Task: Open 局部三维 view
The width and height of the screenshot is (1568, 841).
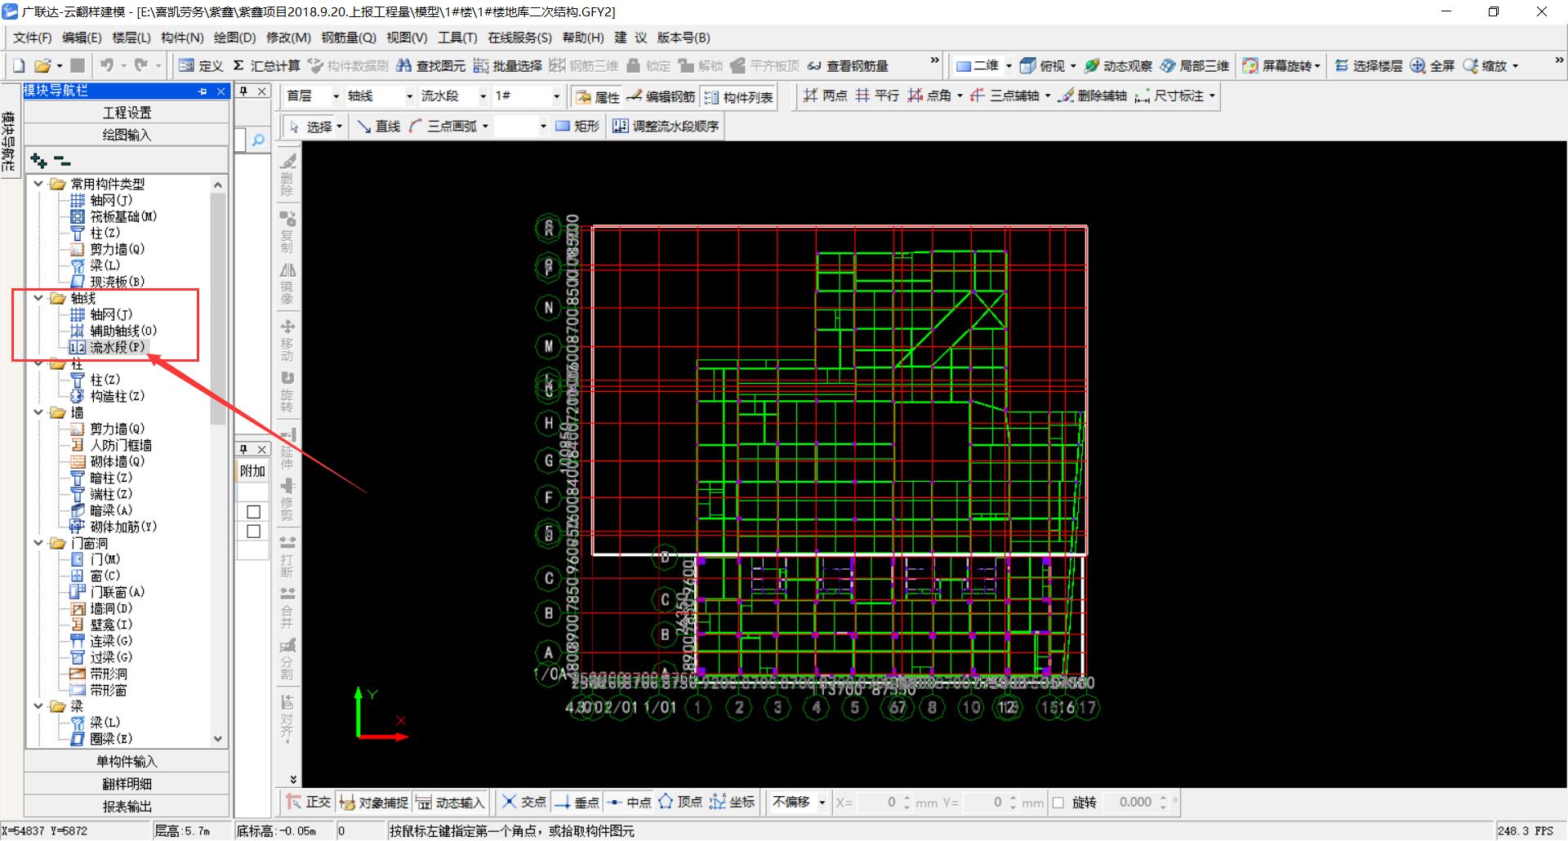Action: tap(1195, 65)
